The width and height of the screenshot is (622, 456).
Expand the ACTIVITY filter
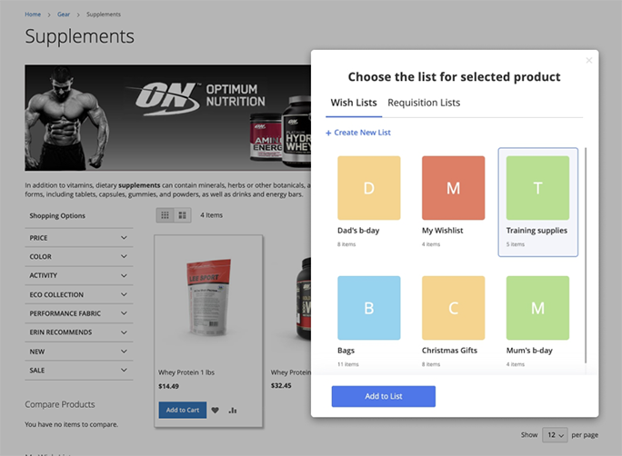(x=78, y=275)
